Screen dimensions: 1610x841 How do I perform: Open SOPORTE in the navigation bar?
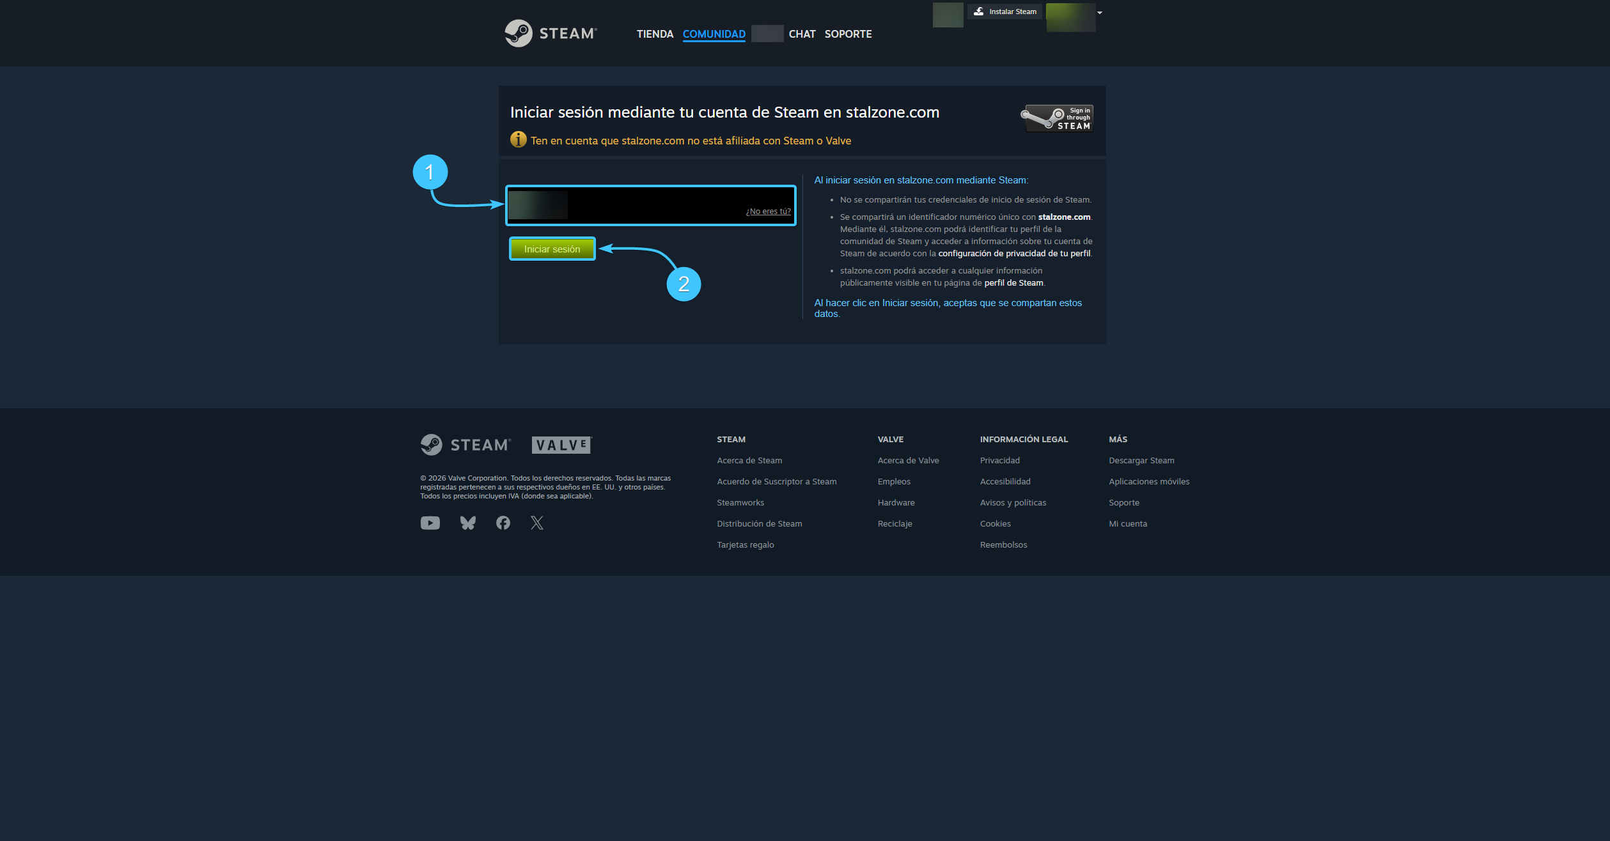tap(848, 34)
